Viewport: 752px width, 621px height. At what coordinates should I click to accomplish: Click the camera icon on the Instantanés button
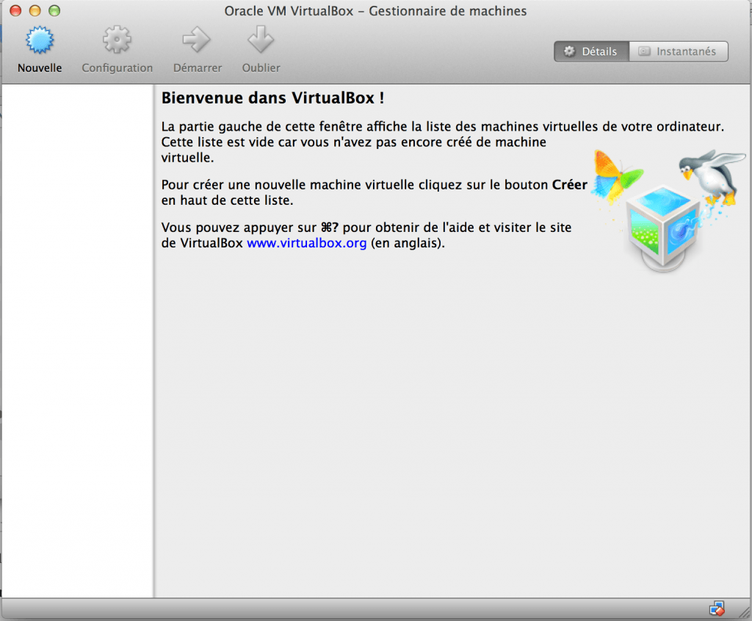click(644, 51)
